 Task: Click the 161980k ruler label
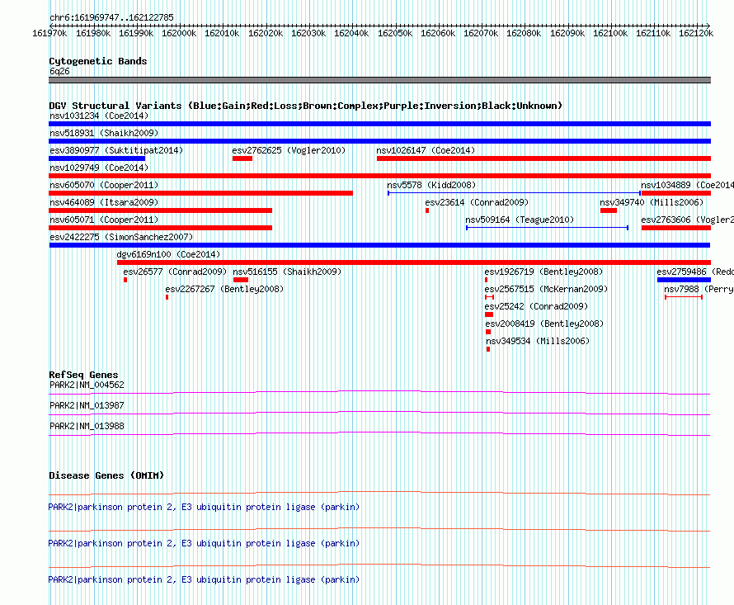click(93, 34)
